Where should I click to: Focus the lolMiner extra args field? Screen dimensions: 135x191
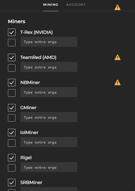(49, 142)
